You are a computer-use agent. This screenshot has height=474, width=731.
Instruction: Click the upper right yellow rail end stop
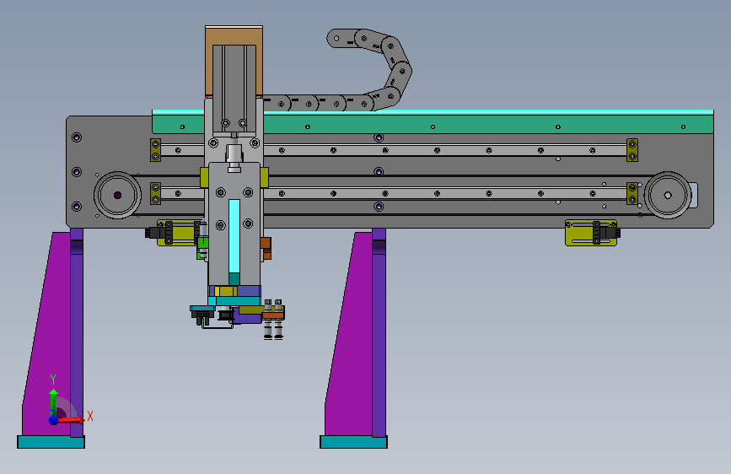pyautogui.click(x=632, y=150)
